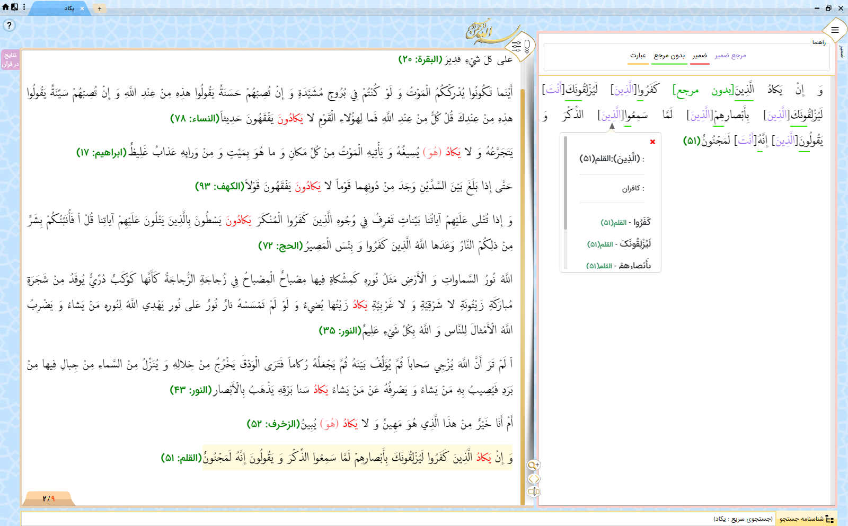Add a new tab with plus button
The image size is (848, 526).
tap(99, 8)
